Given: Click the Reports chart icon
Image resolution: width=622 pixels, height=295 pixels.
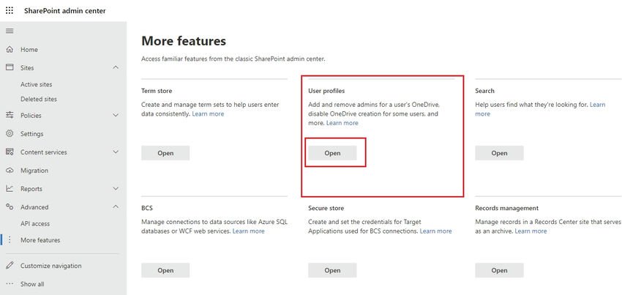Looking at the screenshot, I should (10, 189).
